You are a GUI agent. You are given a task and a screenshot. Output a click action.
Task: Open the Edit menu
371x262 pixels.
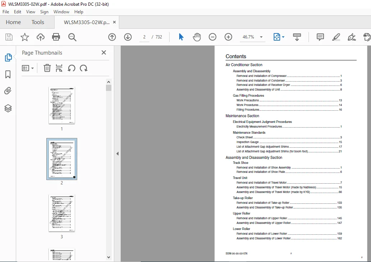pyautogui.click(x=18, y=12)
